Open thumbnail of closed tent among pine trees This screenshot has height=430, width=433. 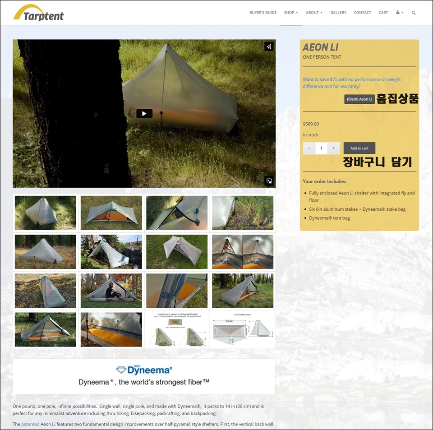tap(45, 252)
